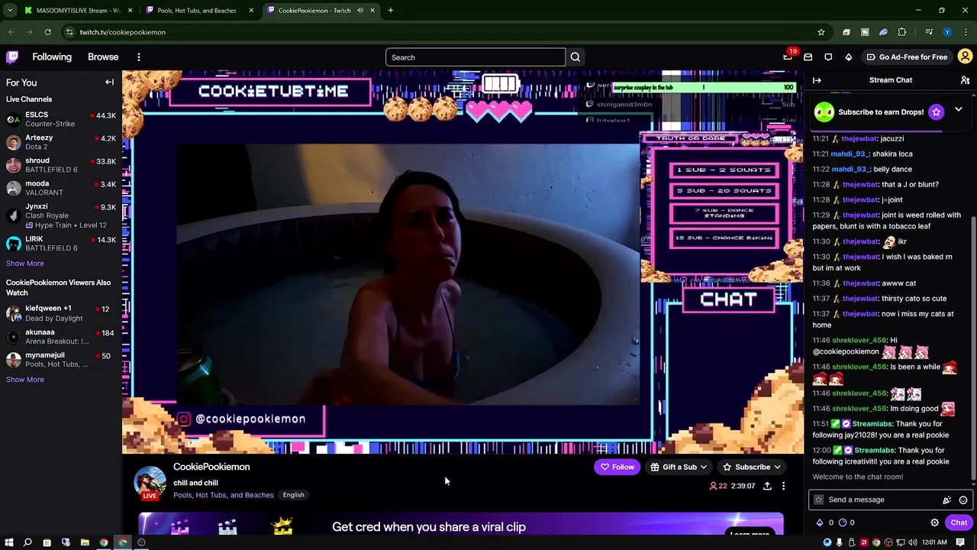Open Windows notification center

click(960, 542)
